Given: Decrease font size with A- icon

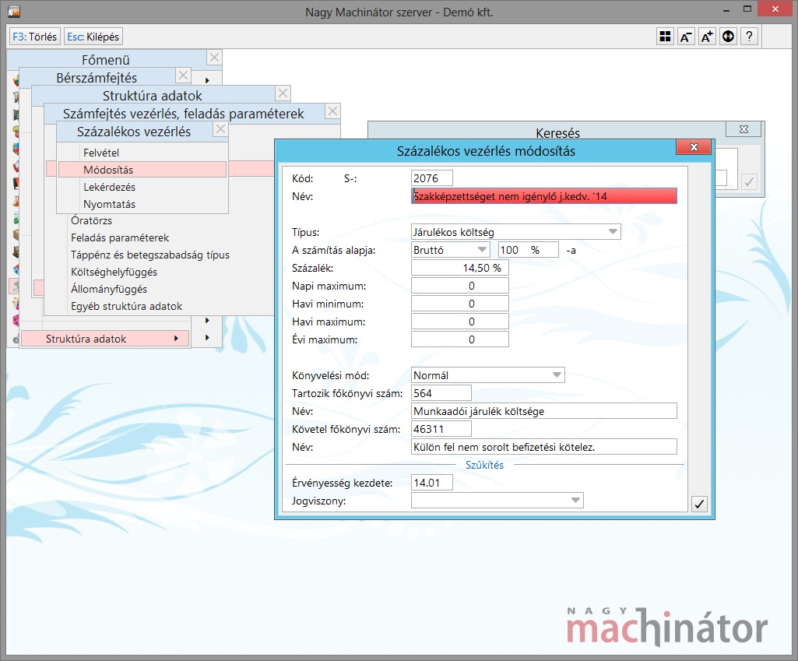Looking at the screenshot, I should pos(686,37).
